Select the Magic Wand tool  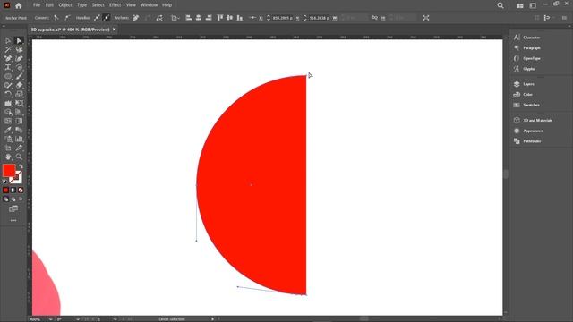(x=8, y=50)
